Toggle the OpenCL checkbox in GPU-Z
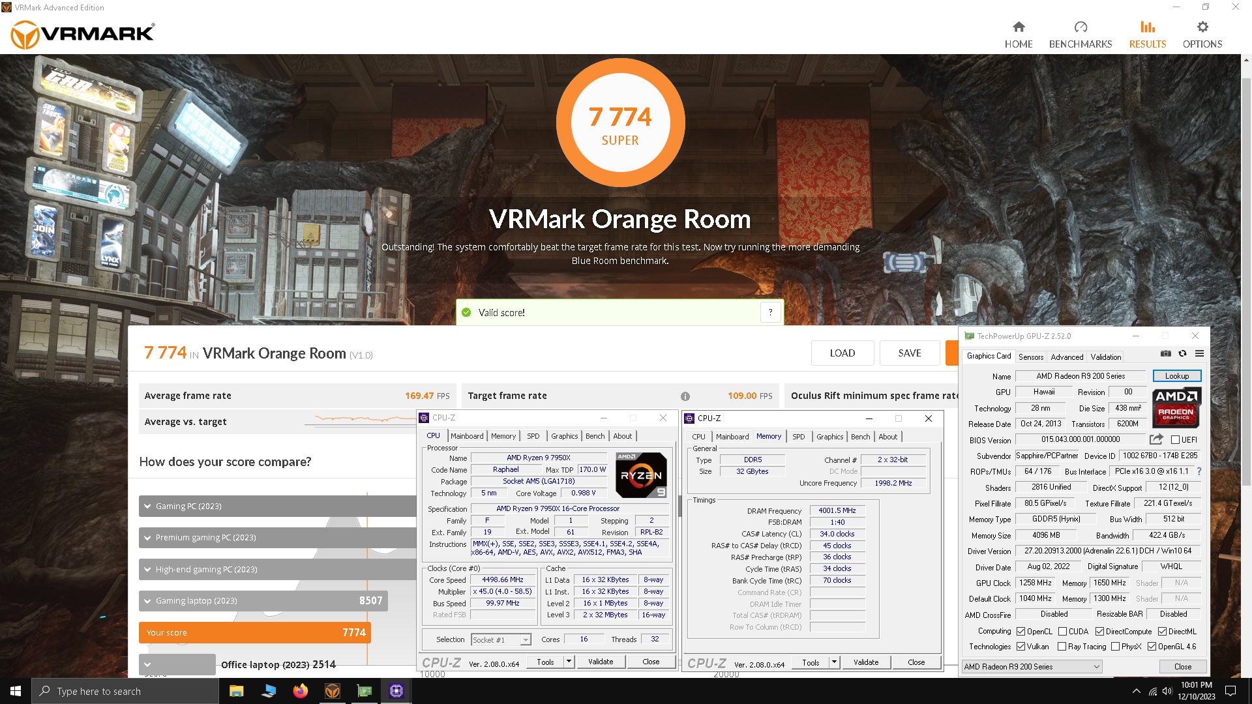The width and height of the screenshot is (1252, 704). (x=1021, y=632)
